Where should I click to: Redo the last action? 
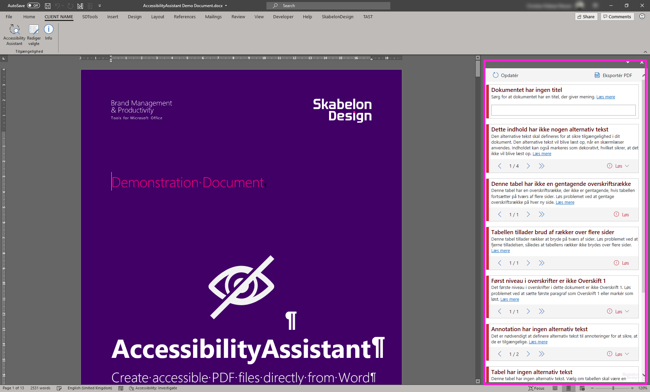pyautogui.click(x=70, y=6)
